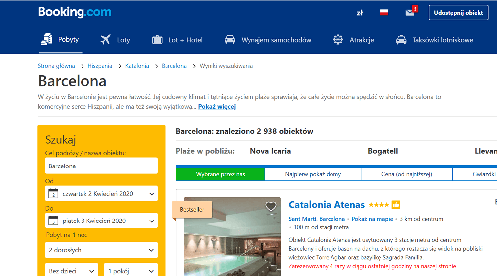Open the 1 pokój rooms dropdown
The image size is (497, 276).
coord(131,271)
